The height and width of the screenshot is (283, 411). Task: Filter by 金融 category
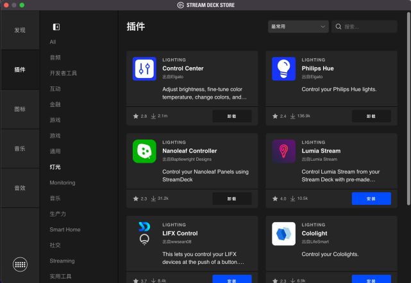point(55,104)
